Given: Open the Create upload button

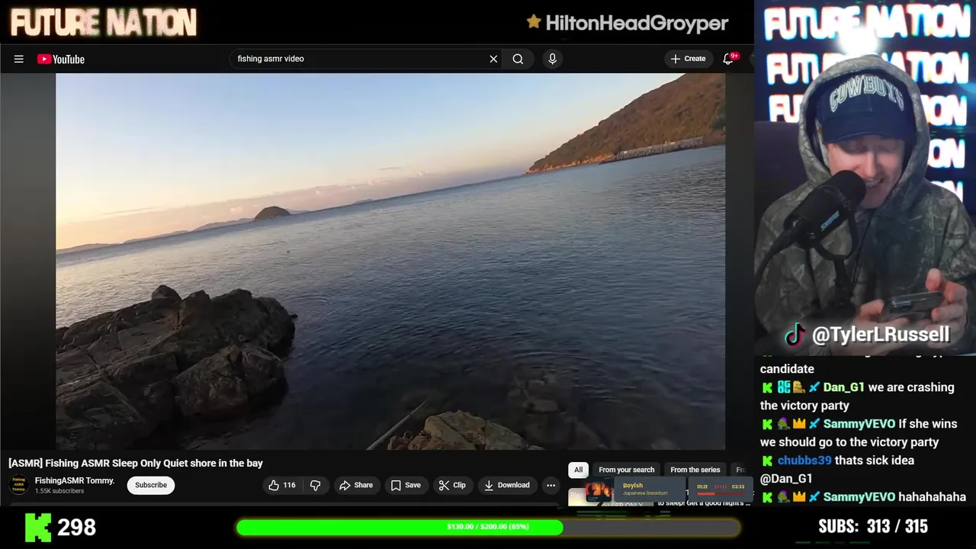Looking at the screenshot, I should [x=688, y=59].
